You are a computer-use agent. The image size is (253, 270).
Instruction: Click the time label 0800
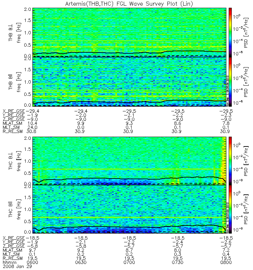(x=226, y=263)
